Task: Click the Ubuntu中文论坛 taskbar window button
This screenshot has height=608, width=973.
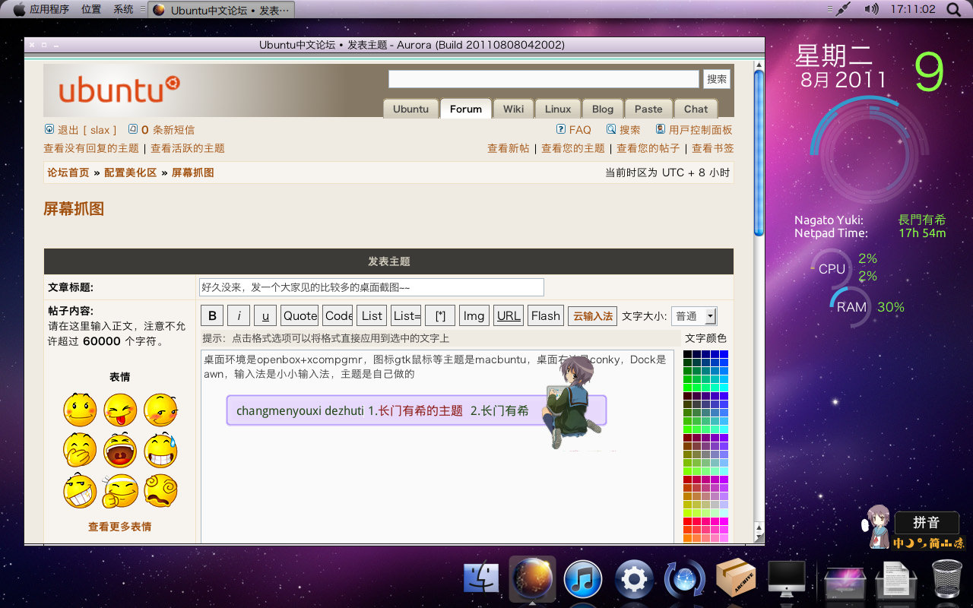Action: click(x=220, y=10)
